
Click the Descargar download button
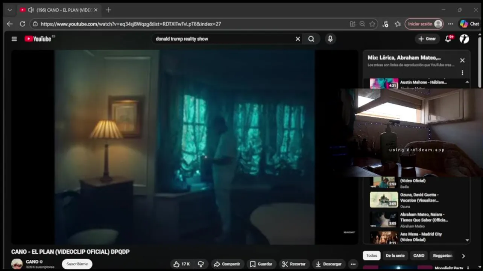click(x=328, y=264)
